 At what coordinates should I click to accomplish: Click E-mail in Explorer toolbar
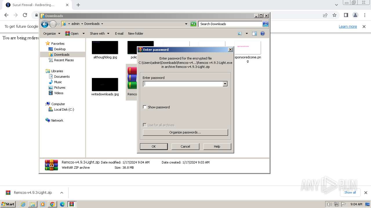tap(119, 34)
